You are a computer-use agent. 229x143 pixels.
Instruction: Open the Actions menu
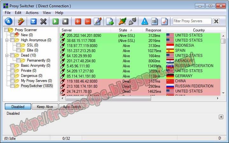(x=32, y=13)
